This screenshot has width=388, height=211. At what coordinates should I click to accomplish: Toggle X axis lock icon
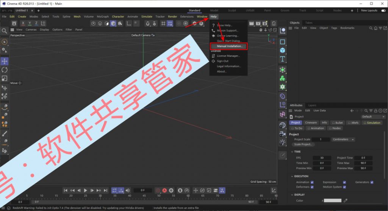tap(23, 23)
